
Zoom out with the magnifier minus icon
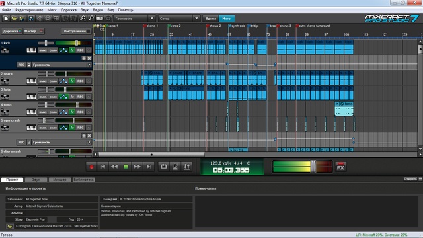coord(91,19)
